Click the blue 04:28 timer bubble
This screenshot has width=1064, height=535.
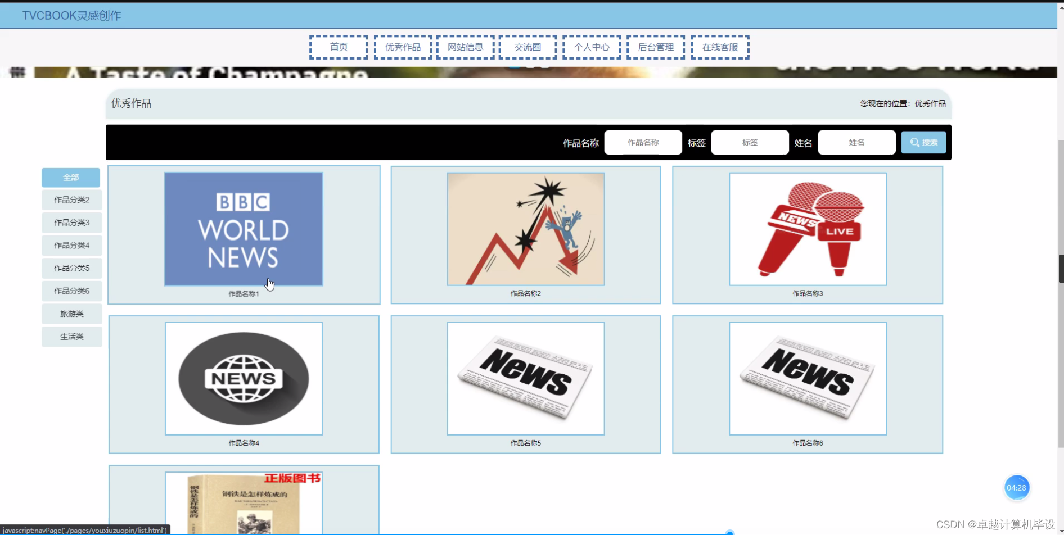coord(1016,488)
